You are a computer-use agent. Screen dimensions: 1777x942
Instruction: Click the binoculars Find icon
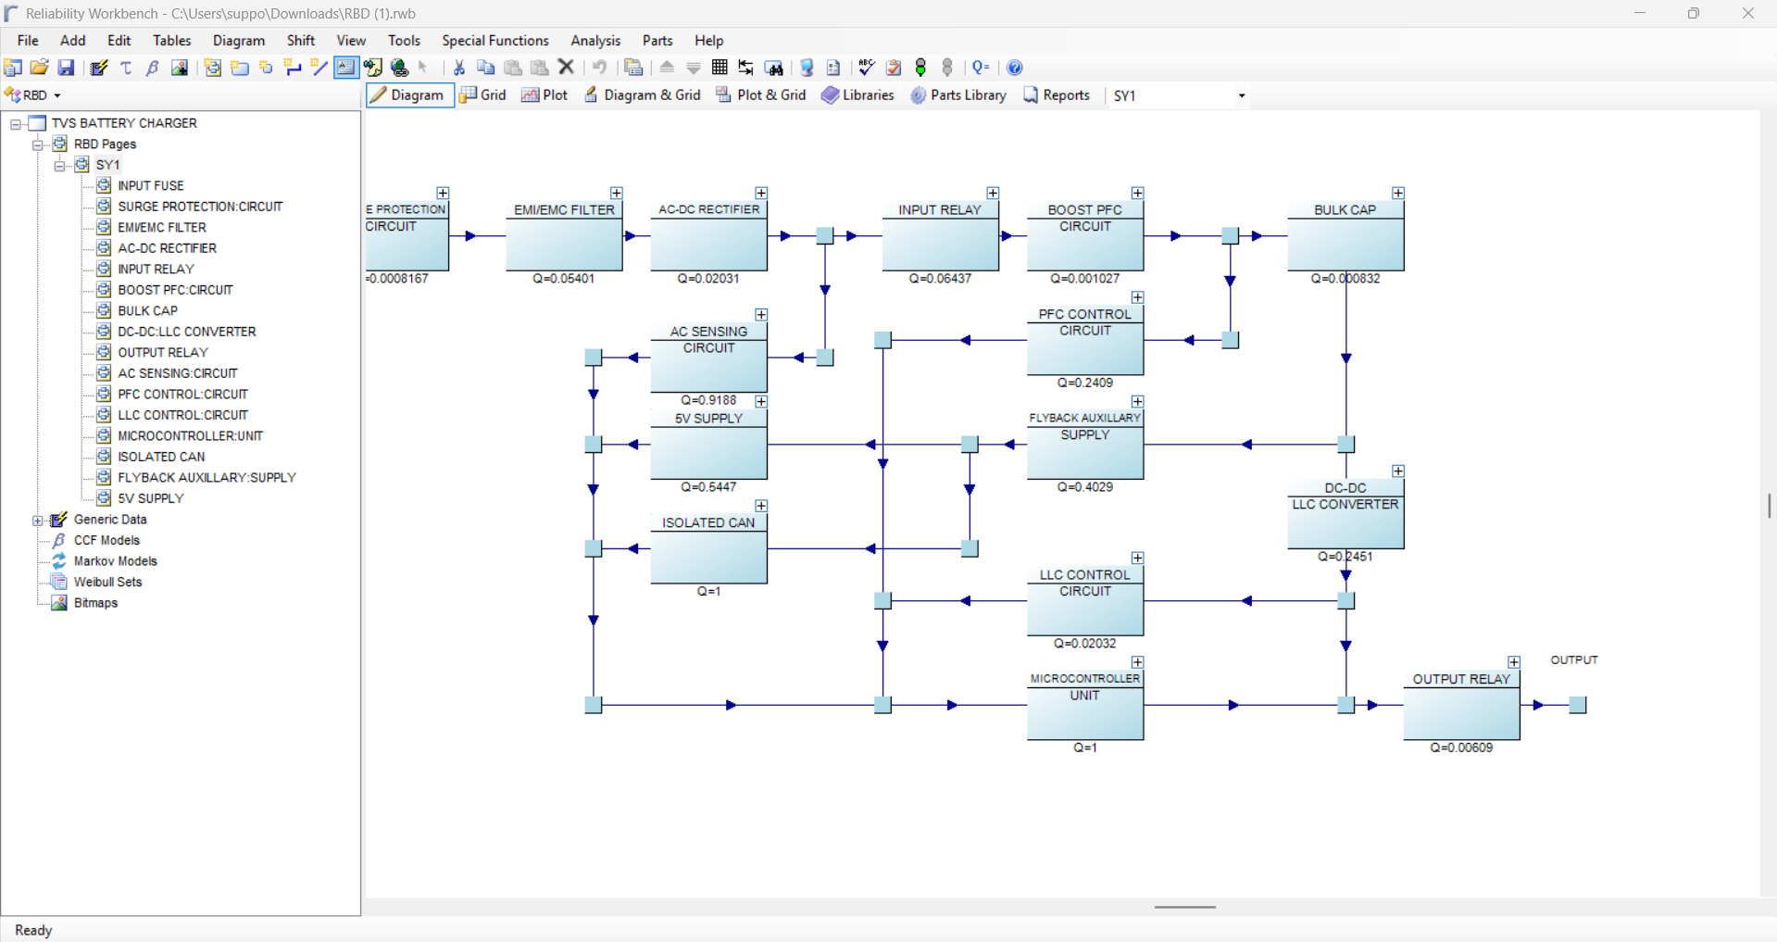774,68
